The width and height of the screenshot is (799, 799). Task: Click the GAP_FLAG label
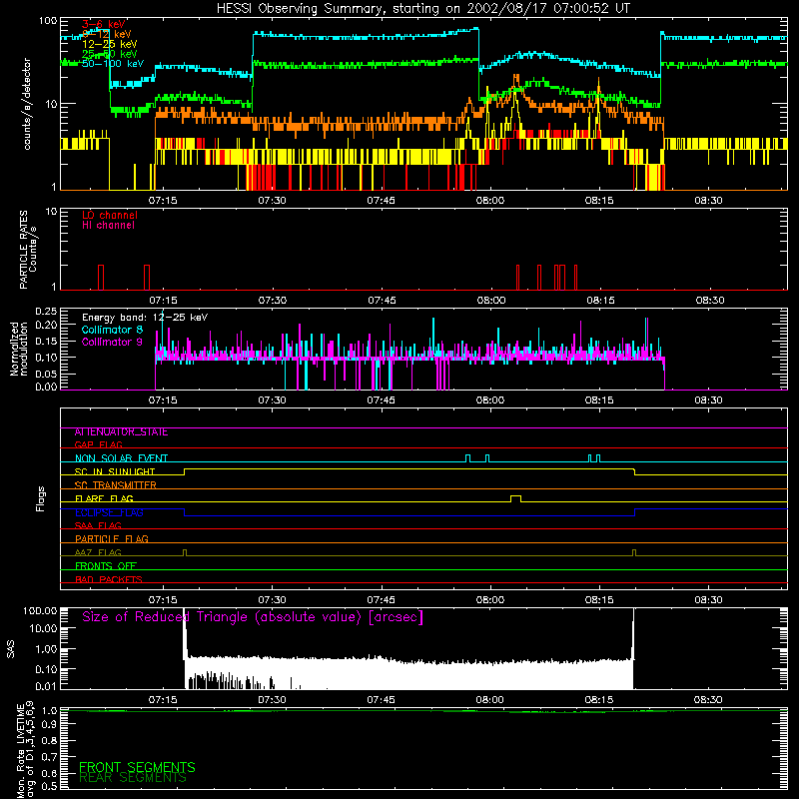pyautogui.click(x=98, y=444)
